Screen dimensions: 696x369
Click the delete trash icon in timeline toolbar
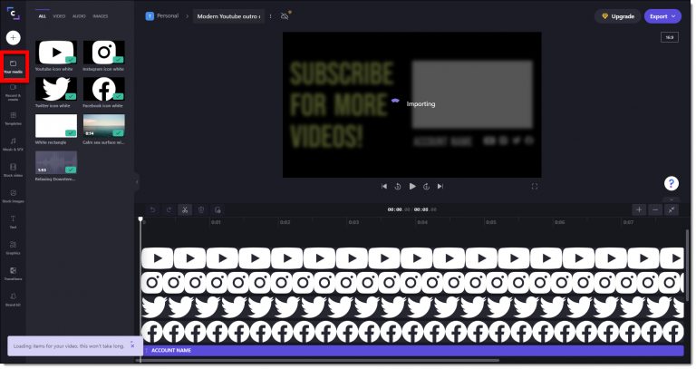[201, 209]
